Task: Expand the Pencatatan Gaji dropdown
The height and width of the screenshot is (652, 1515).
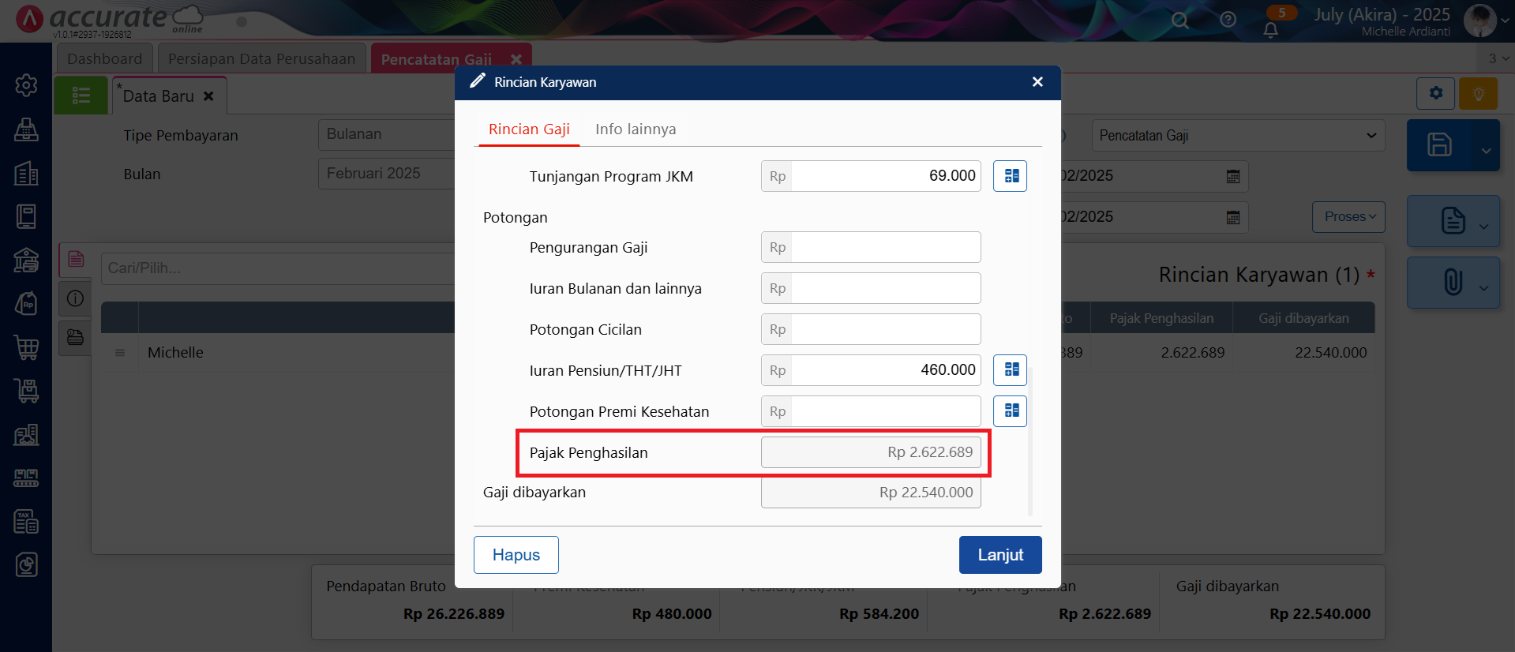Action: [1238, 136]
